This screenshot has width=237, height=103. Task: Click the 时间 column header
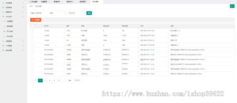click(x=142, y=26)
